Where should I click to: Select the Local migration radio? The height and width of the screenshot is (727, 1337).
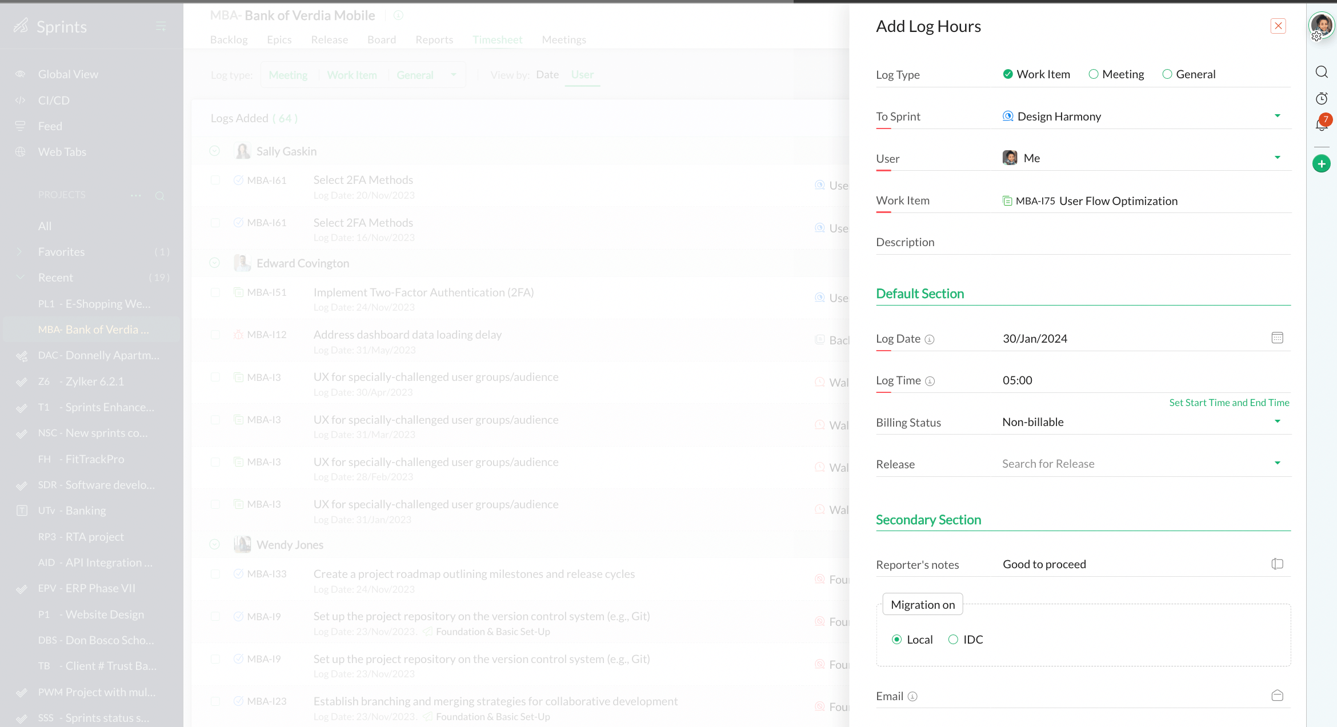tap(897, 640)
